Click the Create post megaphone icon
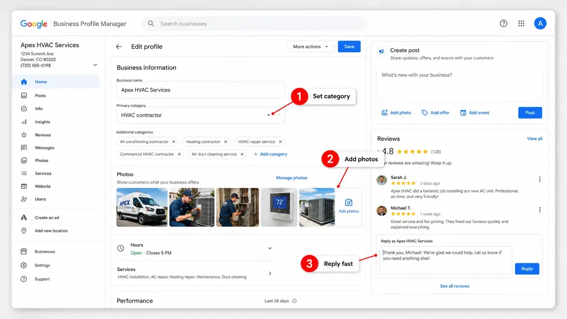Image resolution: width=567 pixels, height=319 pixels. [381, 52]
